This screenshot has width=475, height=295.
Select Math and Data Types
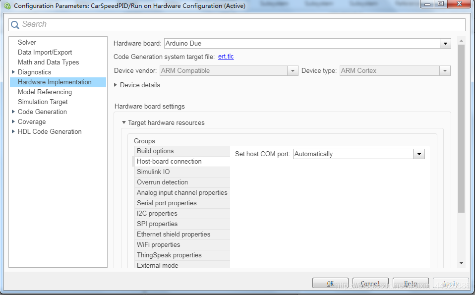(x=48, y=62)
